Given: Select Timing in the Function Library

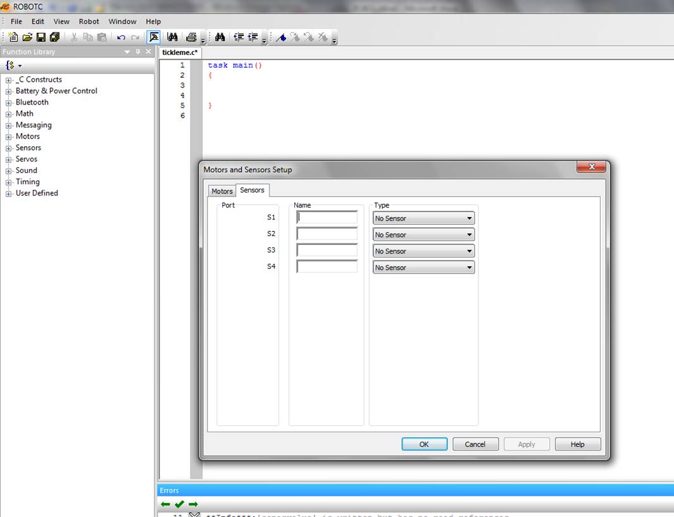Looking at the screenshot, I should click(27, 182).
